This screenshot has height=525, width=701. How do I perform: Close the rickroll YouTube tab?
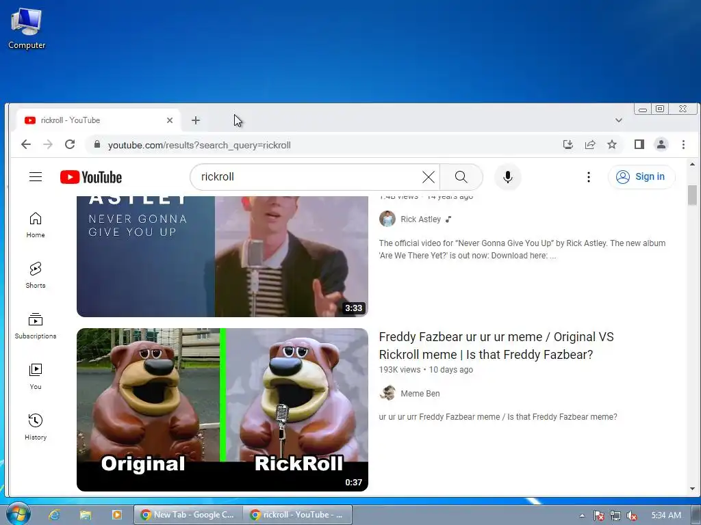click(x=170, y=120)
